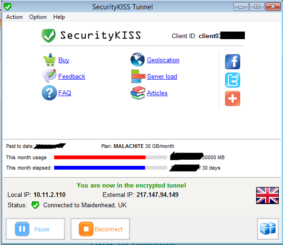Disconnect from the encrypted tunnel
The width and height of the screenshot is (283, 245).
[100, 229]
